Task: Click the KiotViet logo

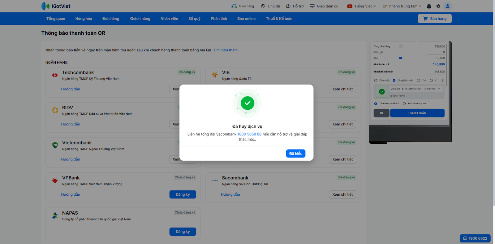Action: 56,6
